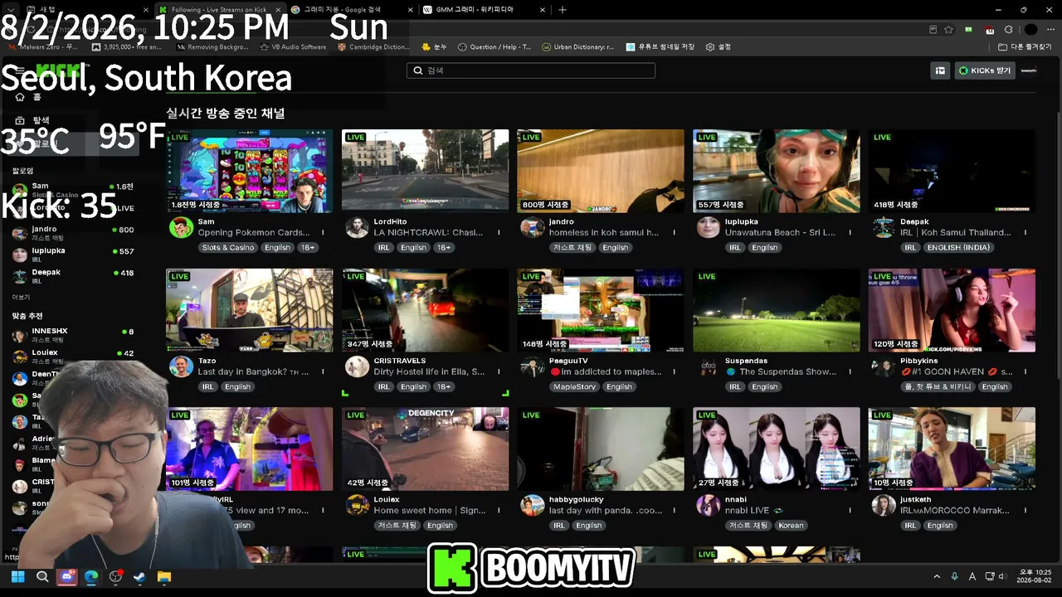This screenshot has height=597, width=1062.
Task: Open nnabi's channel avatar
Action: [x=708, y=505]
